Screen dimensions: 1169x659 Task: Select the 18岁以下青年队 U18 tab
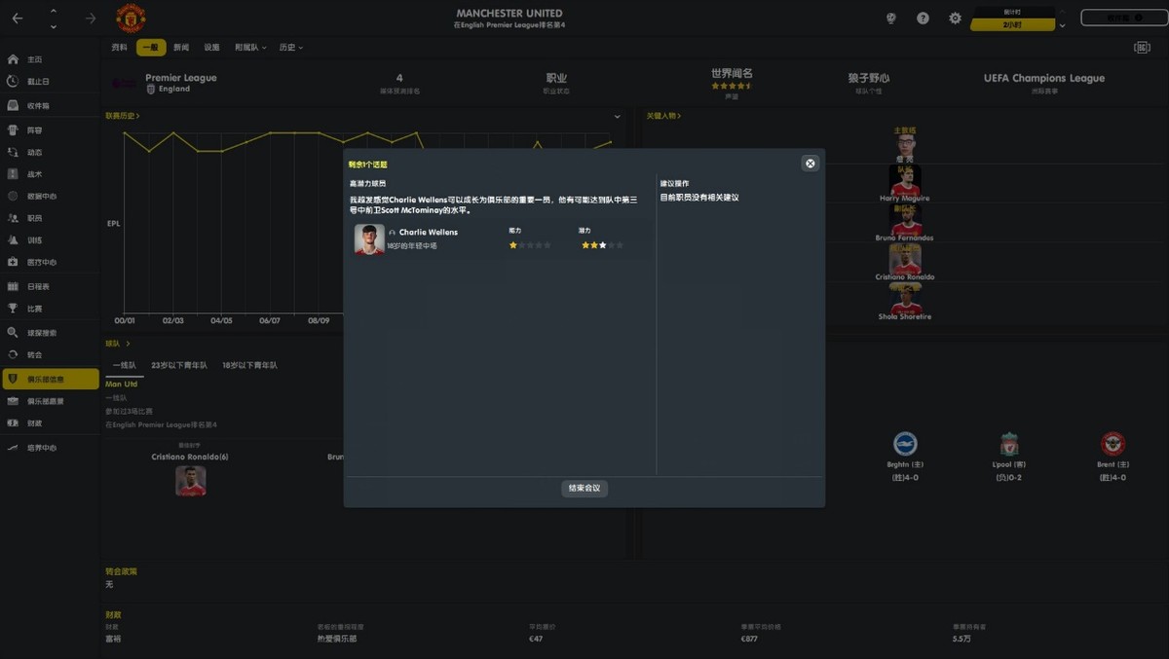tap(249, 365)
